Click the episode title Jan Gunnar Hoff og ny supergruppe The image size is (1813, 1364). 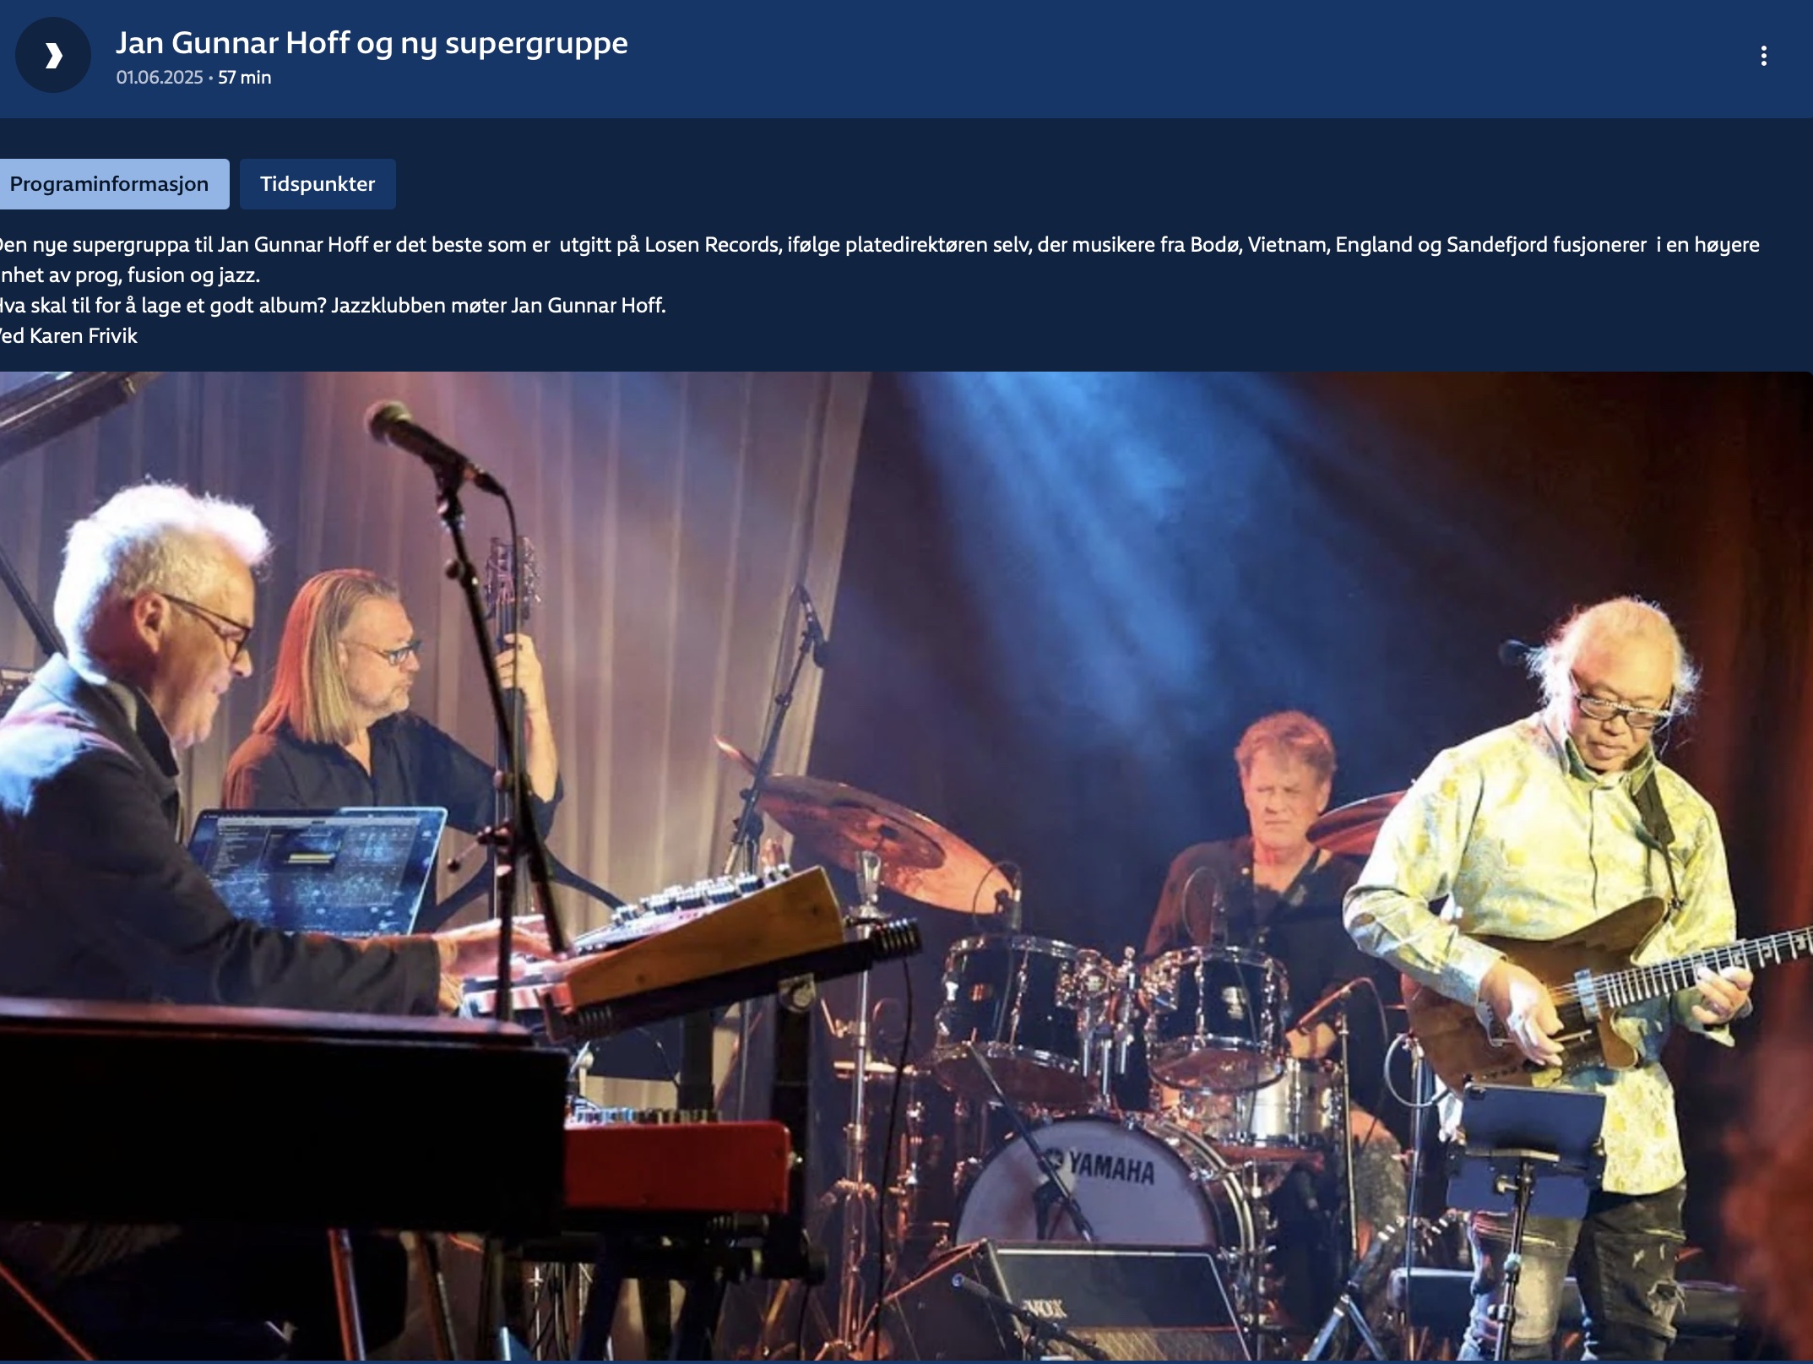[372, 43]
